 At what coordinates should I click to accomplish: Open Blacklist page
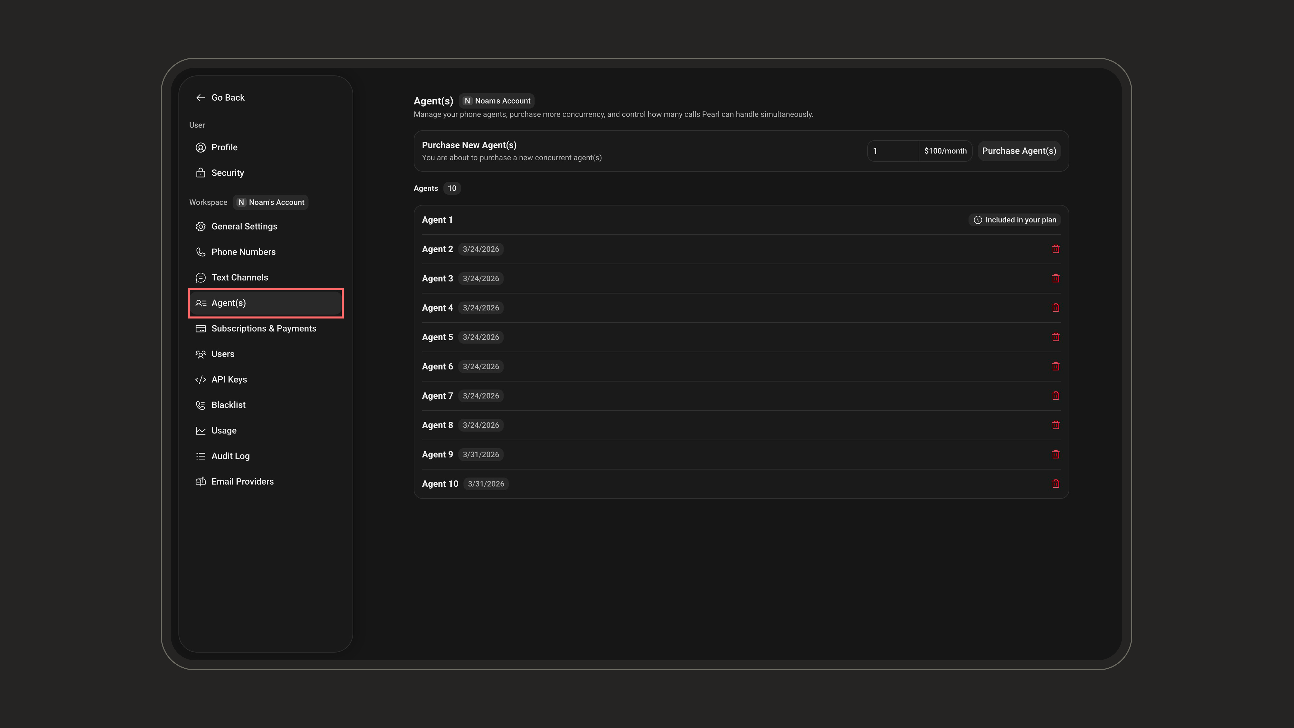tap(265, 405)
